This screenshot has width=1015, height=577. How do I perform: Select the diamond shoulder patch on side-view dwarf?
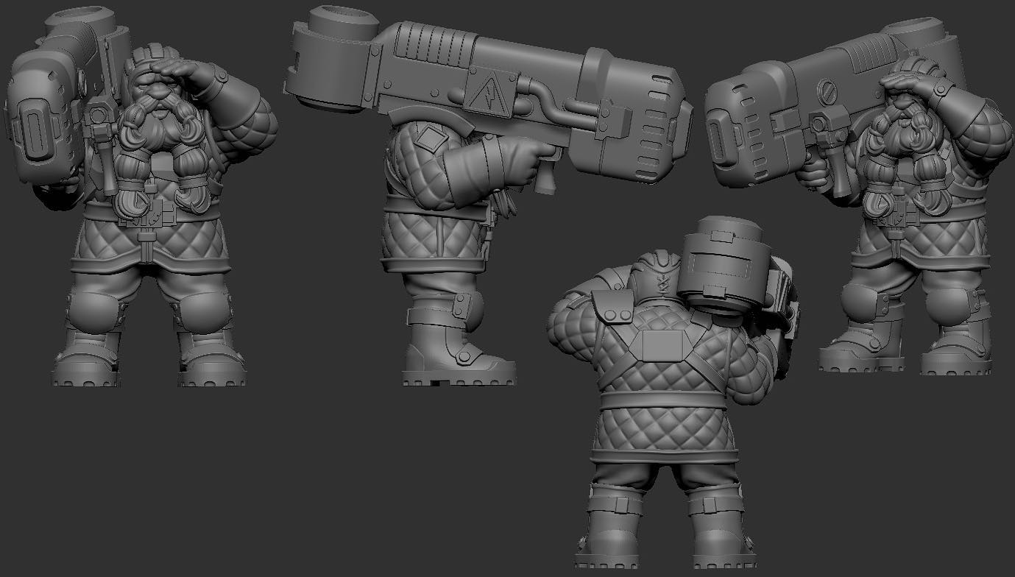428,136
